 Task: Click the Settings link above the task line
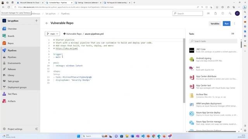tap(57, 74)
